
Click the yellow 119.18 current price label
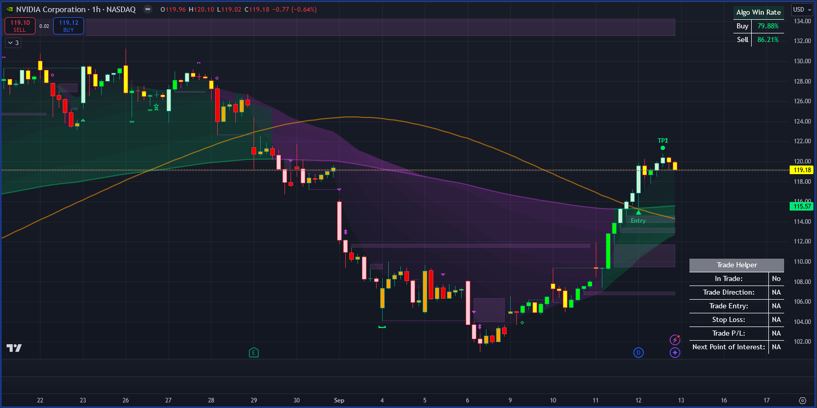point(802,170)
